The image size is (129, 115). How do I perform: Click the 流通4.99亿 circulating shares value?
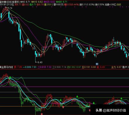110,5
